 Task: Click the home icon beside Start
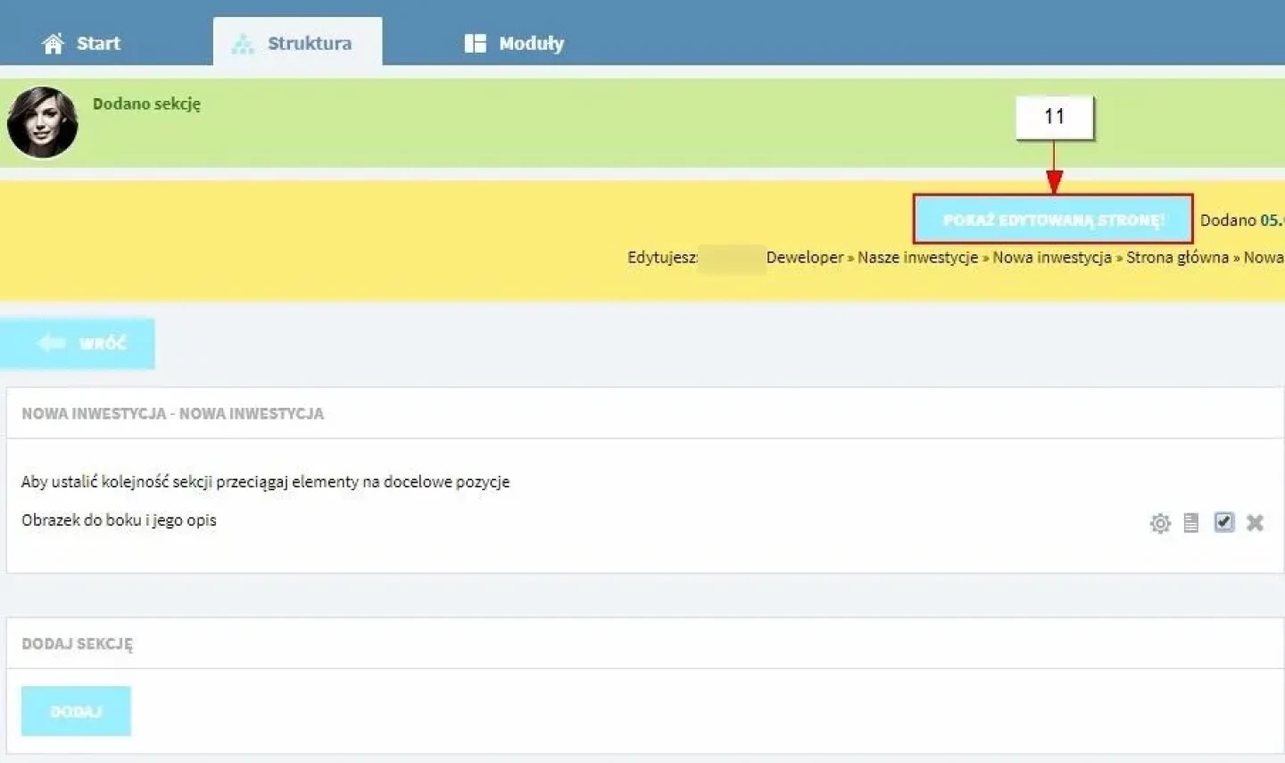pos(54,43)
